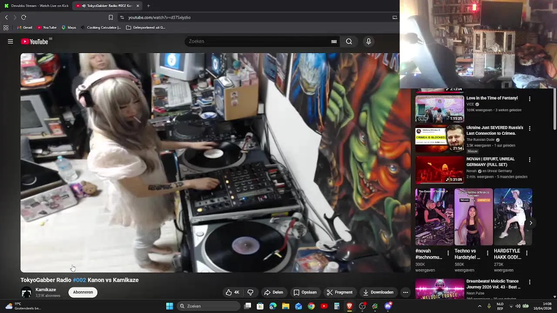Open the #novah #technomusic short
The height and width of the screenshot is (313, 557).
click(434, 217)
